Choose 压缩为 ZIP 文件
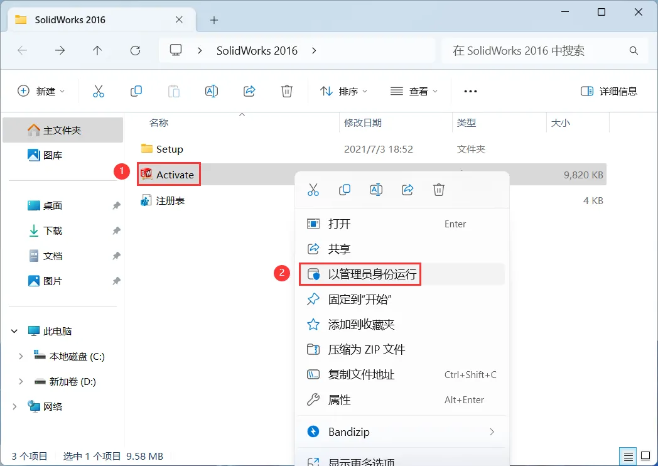 [401, 349]
